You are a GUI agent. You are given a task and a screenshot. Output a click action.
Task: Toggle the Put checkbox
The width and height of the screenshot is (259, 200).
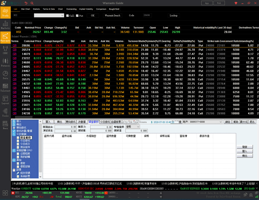click(x=77, y=16)
